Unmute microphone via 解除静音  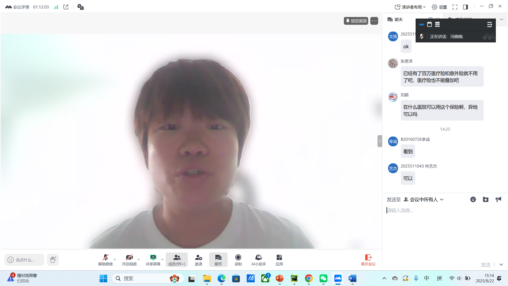(105, 260)
